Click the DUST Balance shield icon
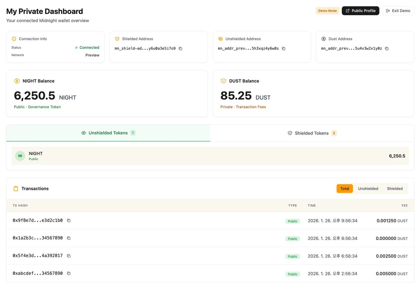This screenshot has height=283, width=420. pyautogui.click(x=224, y=81)
